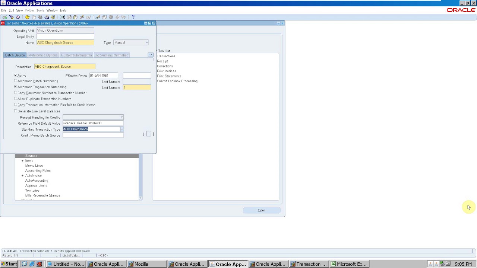Screen dimensions: 477x268
Task: Select AutoAccounting in the navigator tree
Action: pyautogui.click(x=37, y=181)
